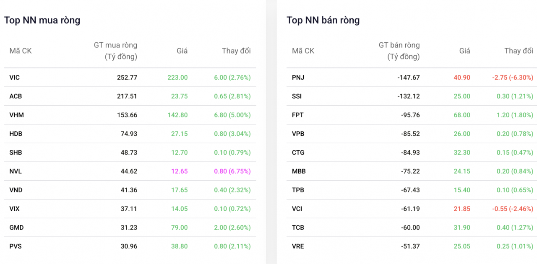Image resolution: width=537 pixels, height=264 pixels.
Task: Click PNJ change -2.75 (-6.30%)
Action: coord(513,78)
